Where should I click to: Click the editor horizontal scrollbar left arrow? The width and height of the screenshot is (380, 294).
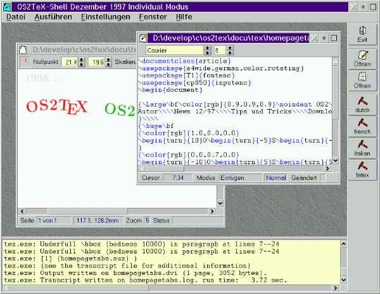click(142, 168)
